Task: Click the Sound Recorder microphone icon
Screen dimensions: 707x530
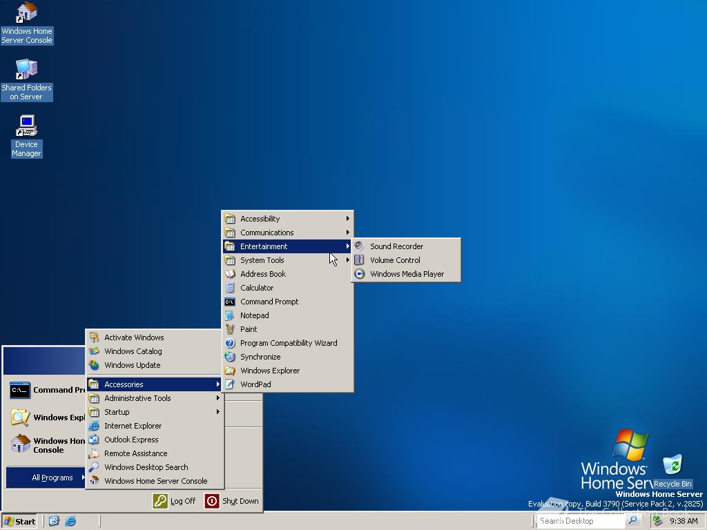Action: pos(359,246)
